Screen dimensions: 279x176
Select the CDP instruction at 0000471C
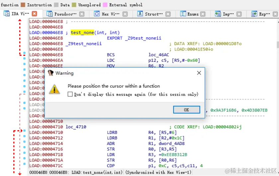[111, 166]
